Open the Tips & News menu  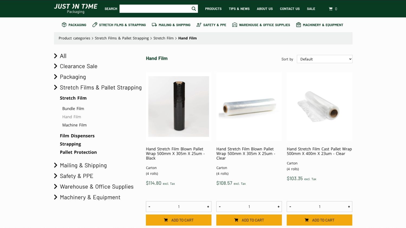(239, 9)
